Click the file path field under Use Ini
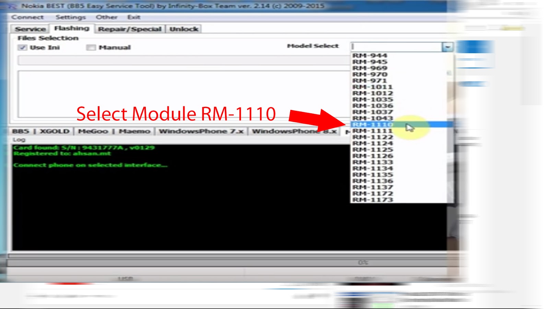This screenshot has width=549, height=309. [184, 60]
